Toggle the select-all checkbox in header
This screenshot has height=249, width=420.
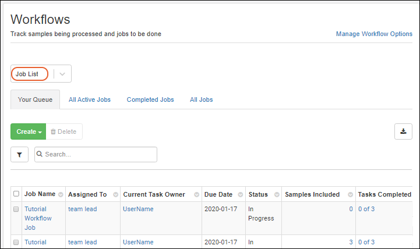click(x=16, y=194)
